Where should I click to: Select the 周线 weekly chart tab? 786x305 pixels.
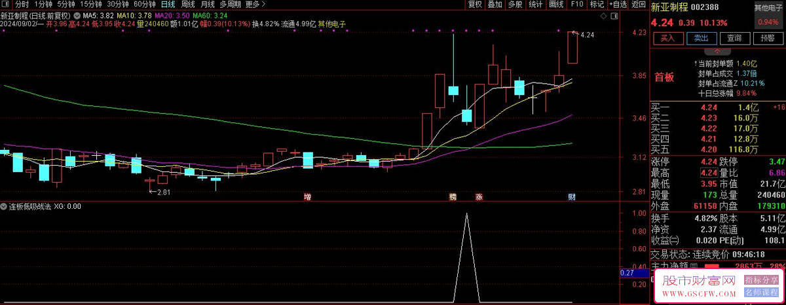189,4
